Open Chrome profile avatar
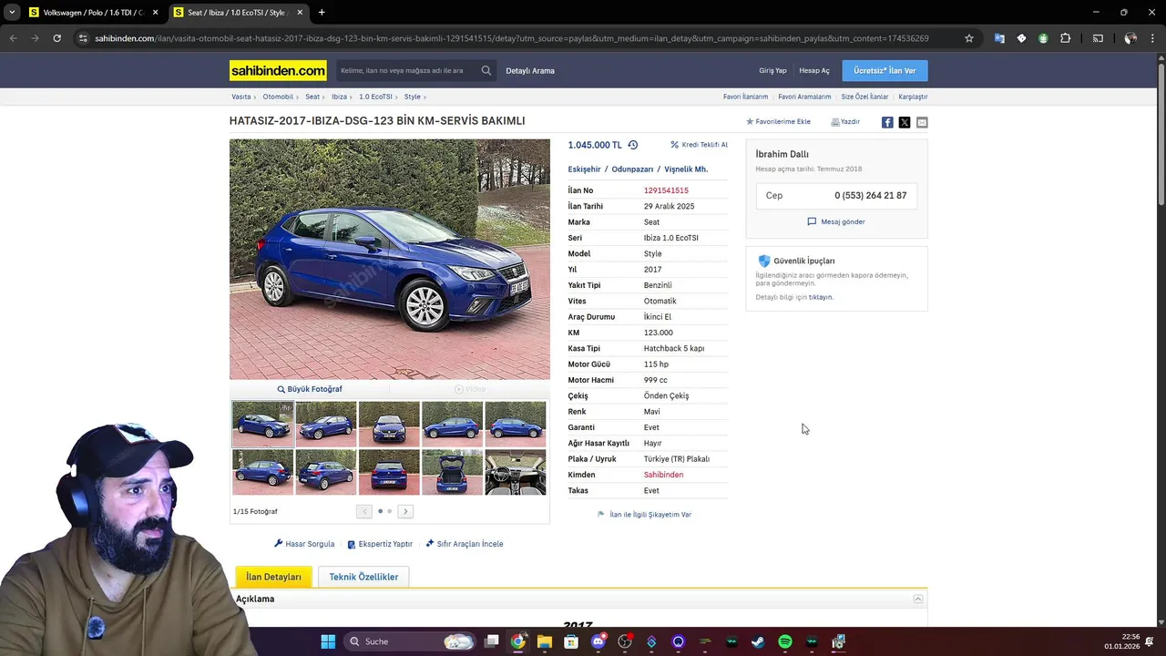The height and width of the screenshot is (656, 1166). (1130, 38)
